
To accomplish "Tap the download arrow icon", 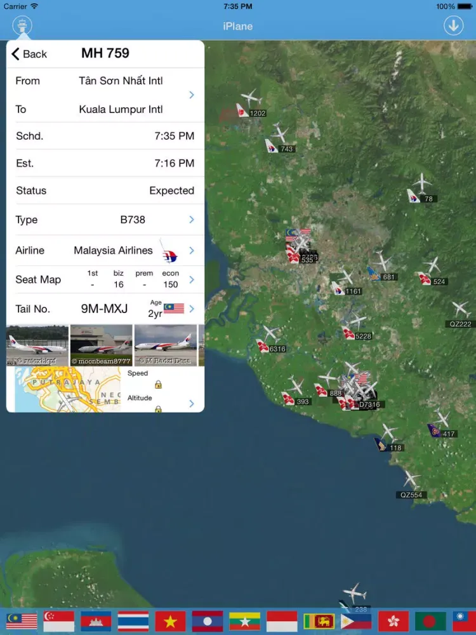I will click(453, 25).
